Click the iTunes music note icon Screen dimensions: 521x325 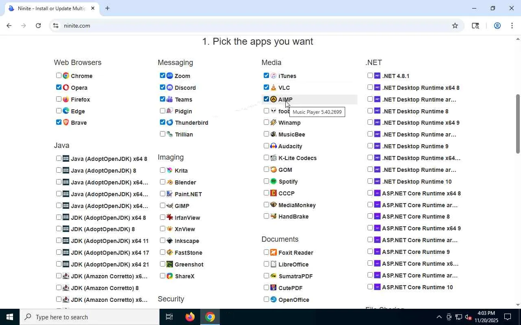tap(274, 76)
